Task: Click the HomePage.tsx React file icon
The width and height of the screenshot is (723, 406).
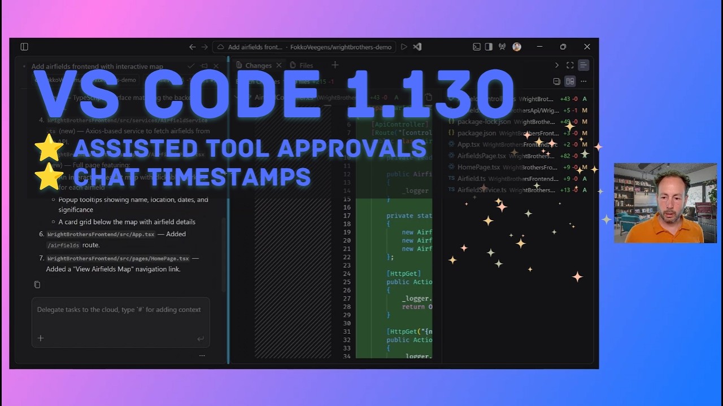Action: coord(451,167)
